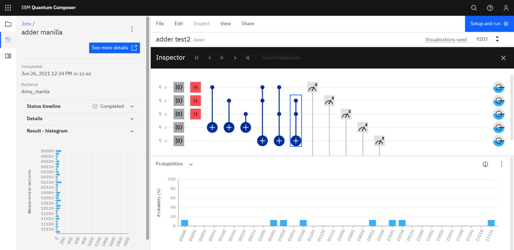Jump to first inspector step
Viewport: 514px width, 250px height.
197,58
